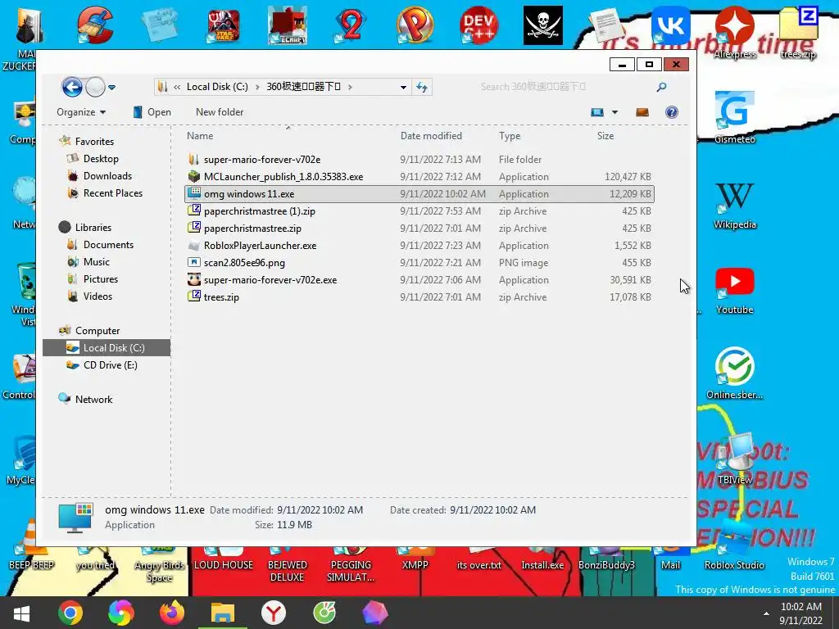Open the trees.zip desktop icon

(798, 32)
